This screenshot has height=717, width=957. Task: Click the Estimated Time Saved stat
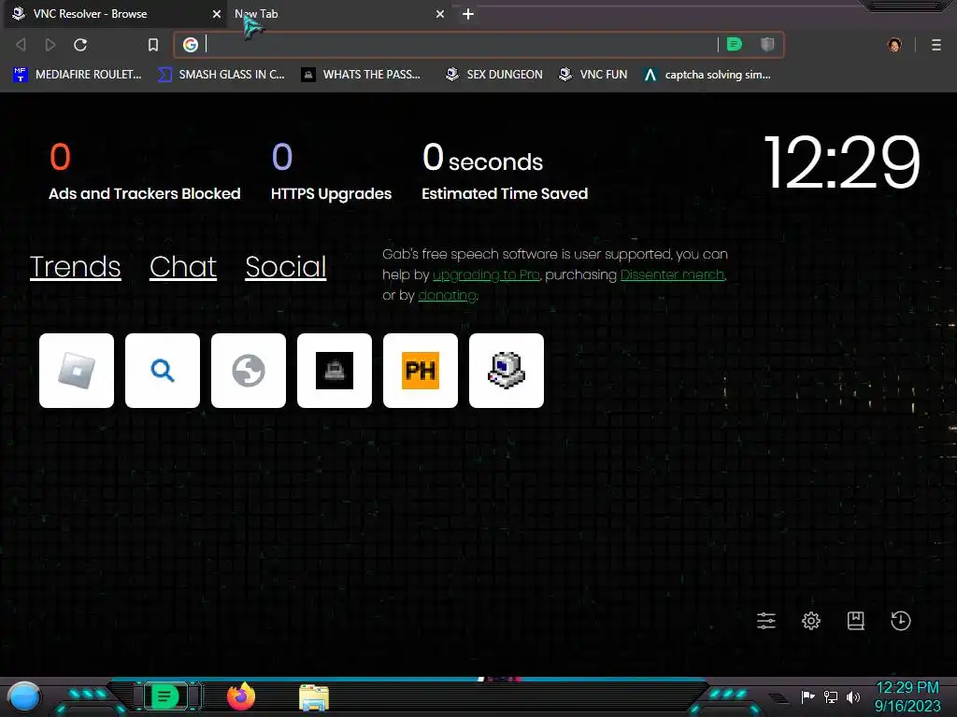[x=505, y=172]
